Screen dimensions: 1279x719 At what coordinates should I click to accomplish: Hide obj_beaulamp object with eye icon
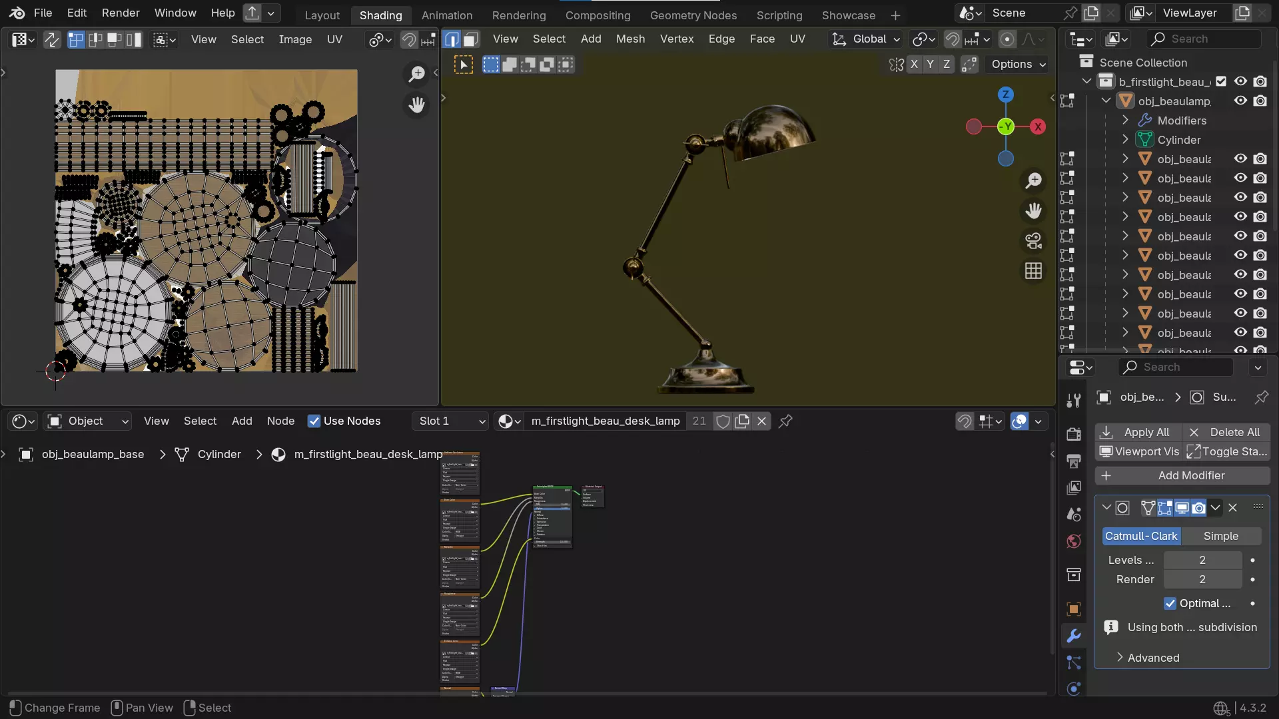(x=1240, y=101)
